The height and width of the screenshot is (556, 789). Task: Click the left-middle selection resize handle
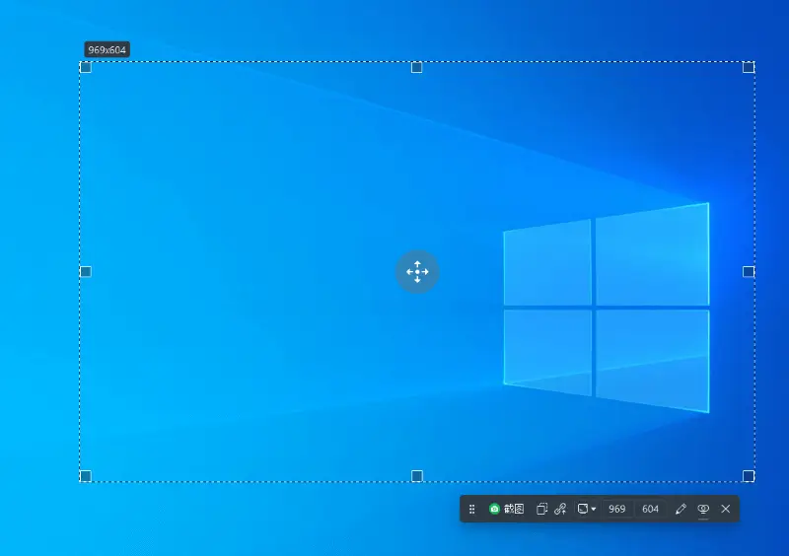pos(86,272)
